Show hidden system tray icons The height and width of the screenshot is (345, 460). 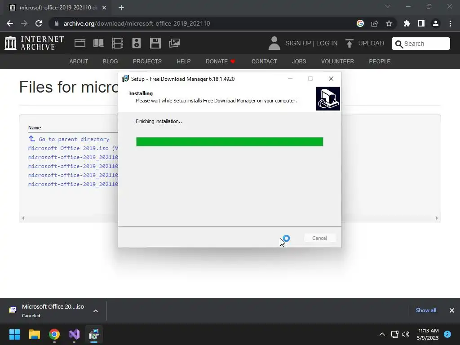[x=382, y=334]
